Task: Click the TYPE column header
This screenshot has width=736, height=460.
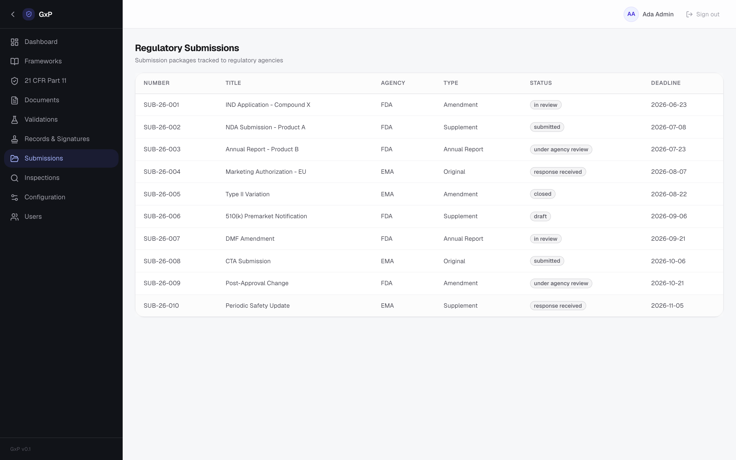Action: [451, 83]
